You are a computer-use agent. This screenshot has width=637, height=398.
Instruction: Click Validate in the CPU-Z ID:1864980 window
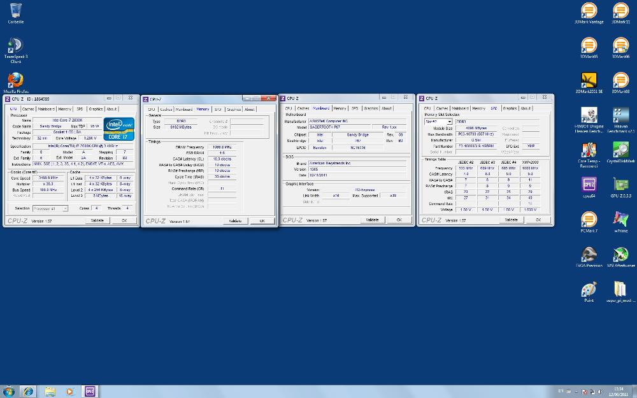click(x=97, y=220)
